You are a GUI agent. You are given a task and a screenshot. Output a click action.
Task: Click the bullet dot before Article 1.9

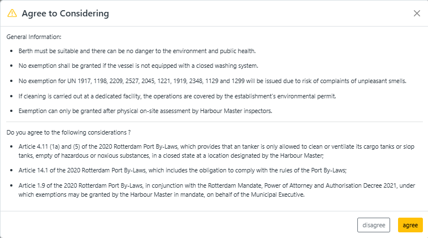click(x=11, y=185)
